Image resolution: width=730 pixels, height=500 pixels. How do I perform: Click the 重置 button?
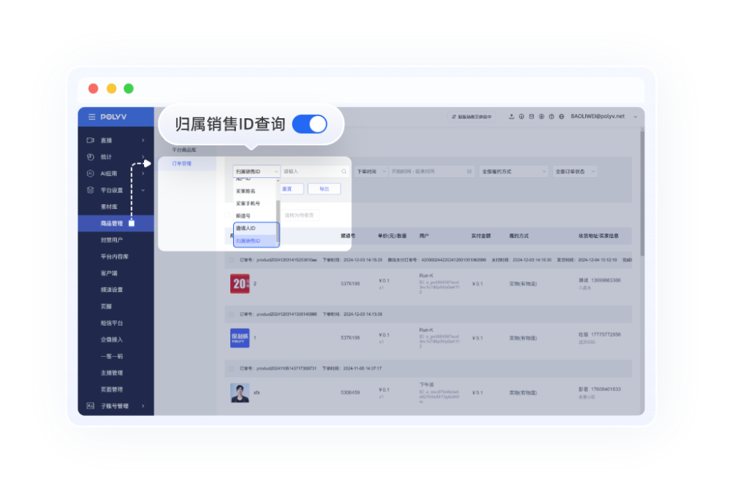click(x=287, y=189)
